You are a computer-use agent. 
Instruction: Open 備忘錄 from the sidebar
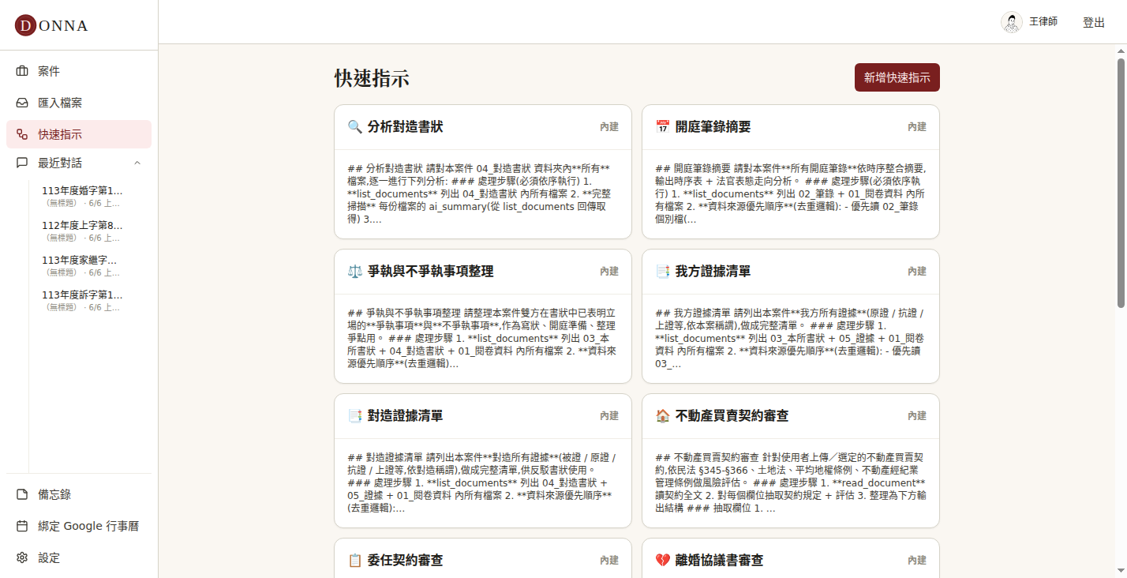coord(79,494)
